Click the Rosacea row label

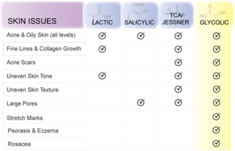(x=19, y=144)
